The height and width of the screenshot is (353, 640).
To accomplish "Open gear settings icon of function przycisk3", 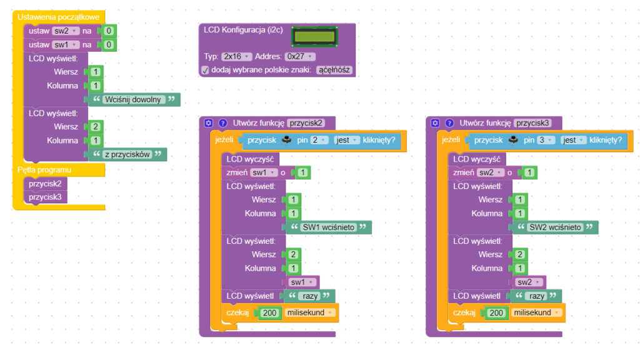I will 435,123.
